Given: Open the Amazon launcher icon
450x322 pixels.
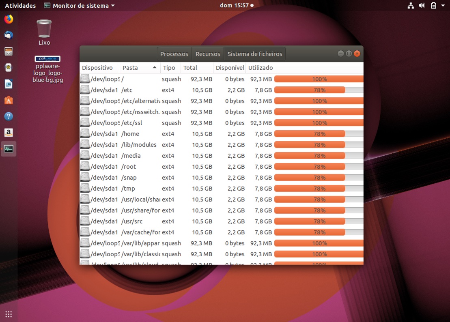Looking at the screenshot, I should click(x=9, y=132).
